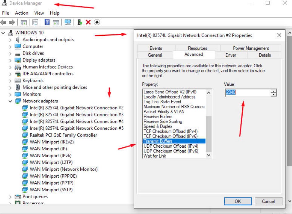Click Cancel in the Properties dialog
This screenshot has width=292, height=214.
coord(268,201)
